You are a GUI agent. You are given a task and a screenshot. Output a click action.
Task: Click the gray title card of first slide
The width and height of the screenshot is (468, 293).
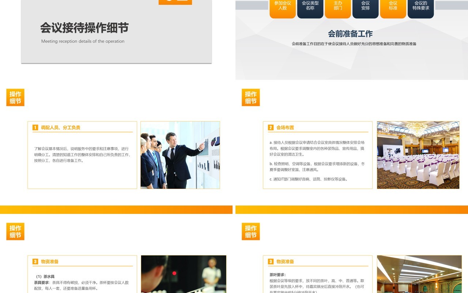pyautogui.click(x=116, y=31)
